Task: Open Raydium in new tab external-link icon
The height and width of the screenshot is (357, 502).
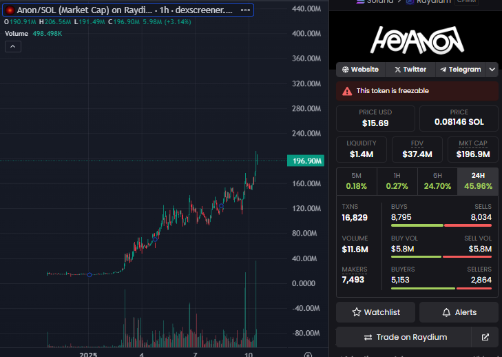Action: (485, 337)
